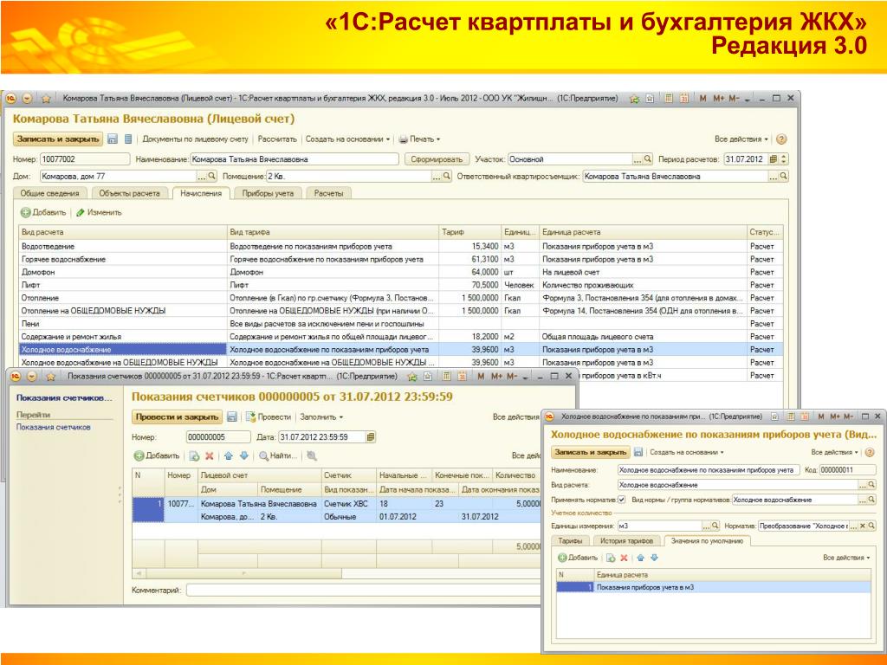Click the search magnifier of the Помещение field

point(447,177)
